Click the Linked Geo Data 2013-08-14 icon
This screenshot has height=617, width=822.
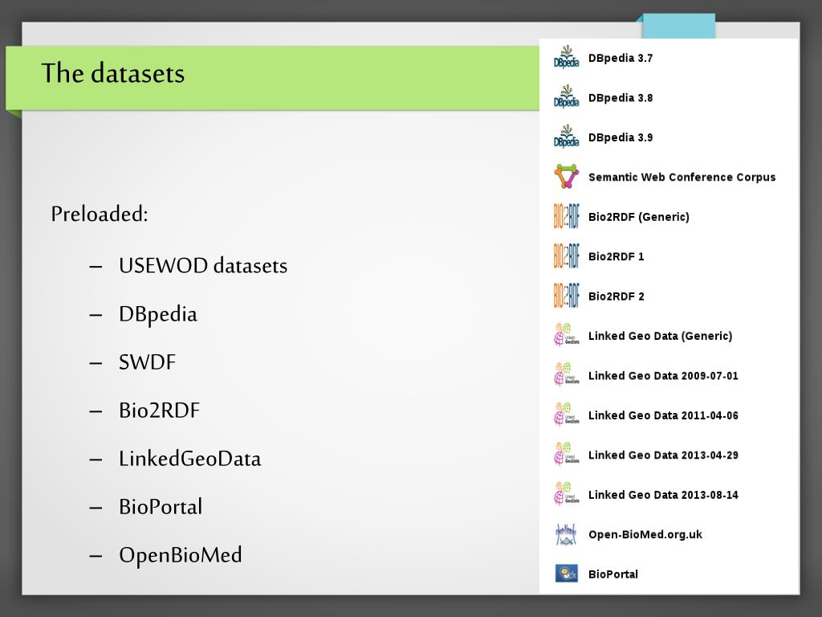click(x=566, y=495)
